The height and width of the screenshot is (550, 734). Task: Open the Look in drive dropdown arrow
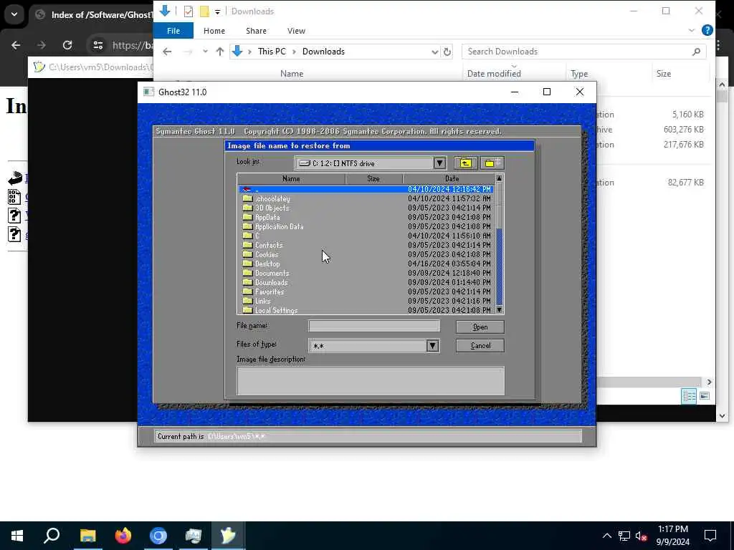tap(439, 163)
